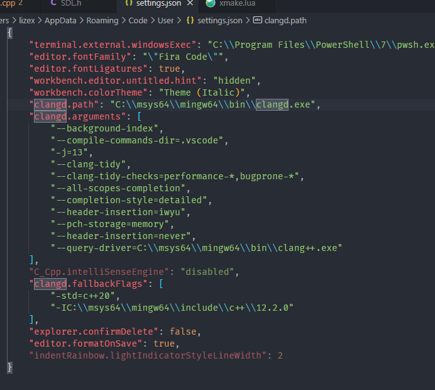
Task: Click the opening bracket of clangd.fallbackFlags array
Action: (161, 284)
